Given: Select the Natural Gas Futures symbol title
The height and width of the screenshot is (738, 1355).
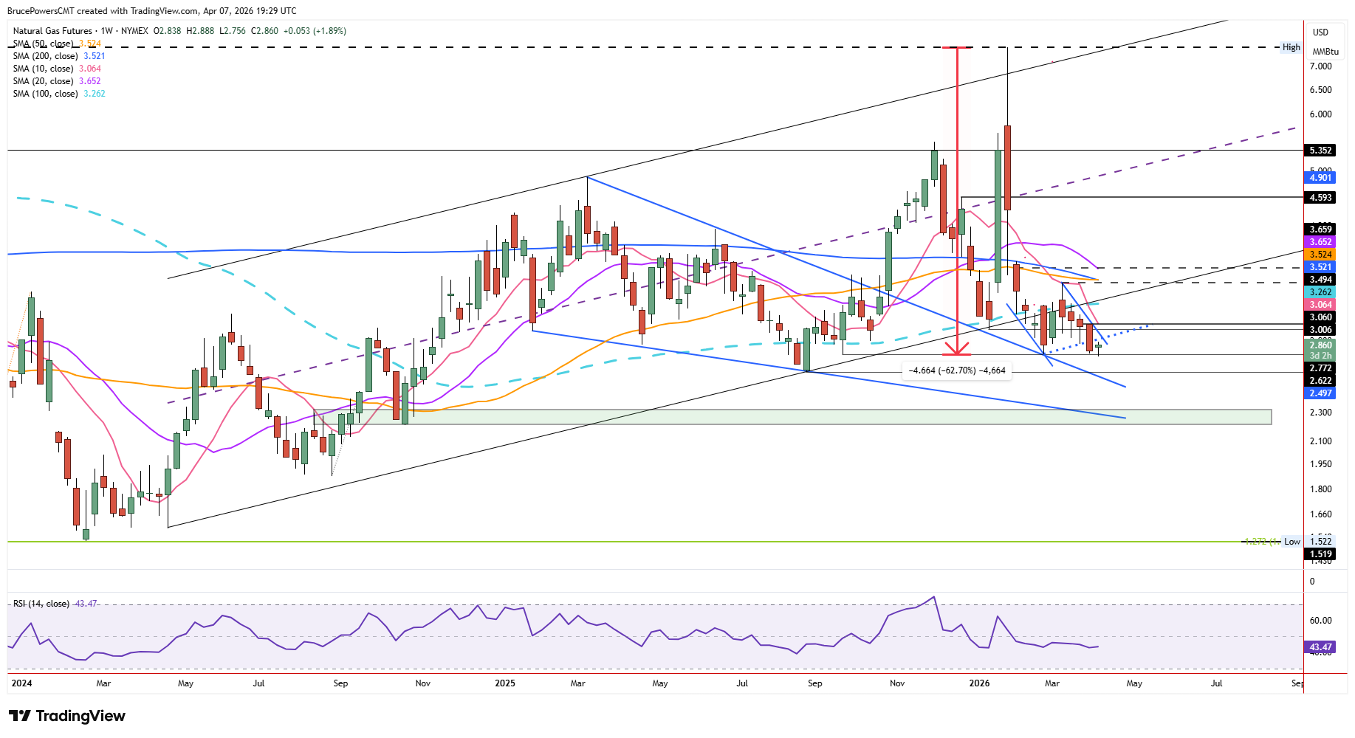Looking at the screenshot, I should 52,31.
